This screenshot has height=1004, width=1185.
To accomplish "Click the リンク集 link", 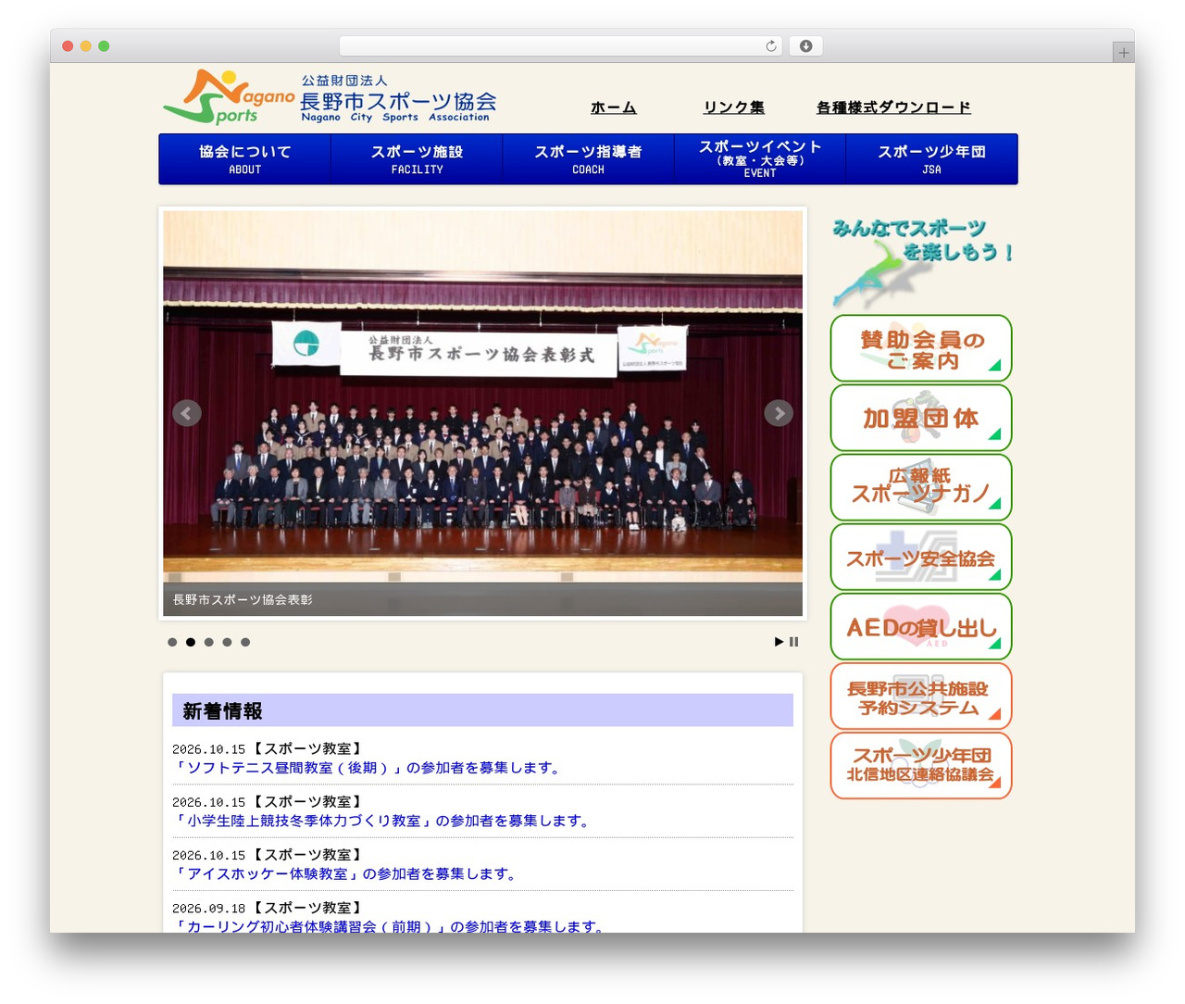I will click(734, 107).
